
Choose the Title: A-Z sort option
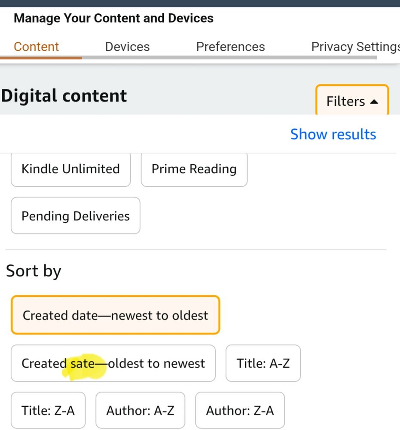click(263, 363)
